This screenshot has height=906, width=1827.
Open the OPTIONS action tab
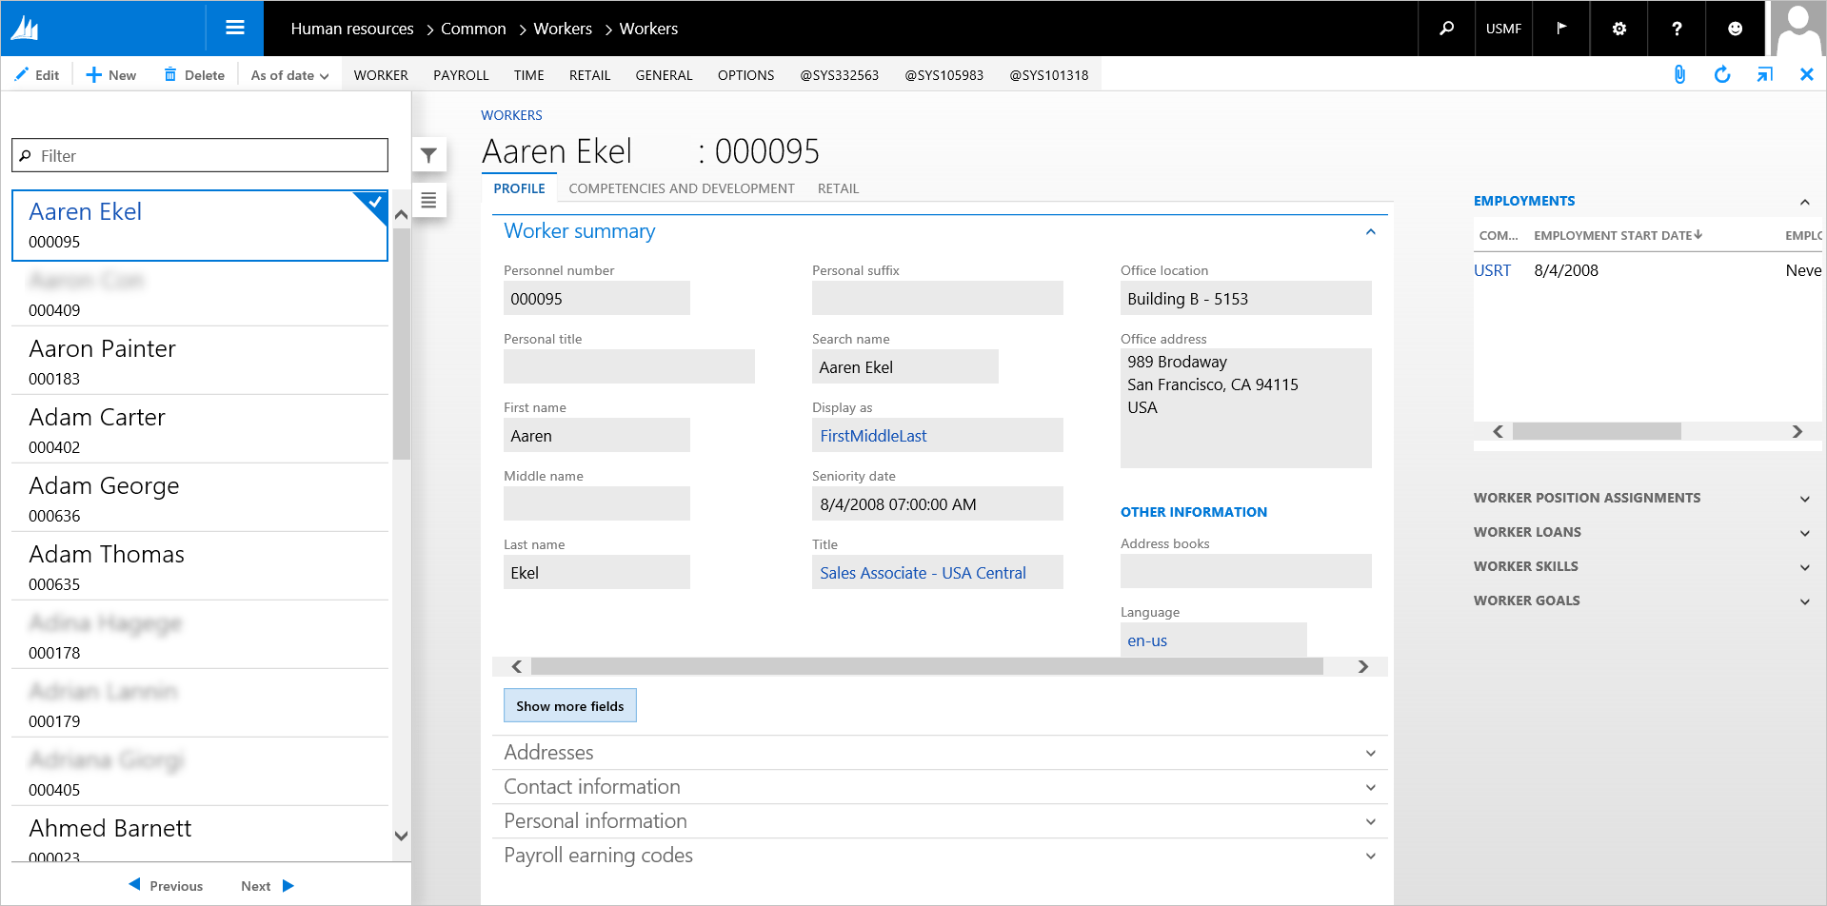click(745, 75)
